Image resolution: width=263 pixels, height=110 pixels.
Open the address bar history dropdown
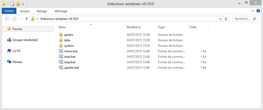(x=221, y=19)
